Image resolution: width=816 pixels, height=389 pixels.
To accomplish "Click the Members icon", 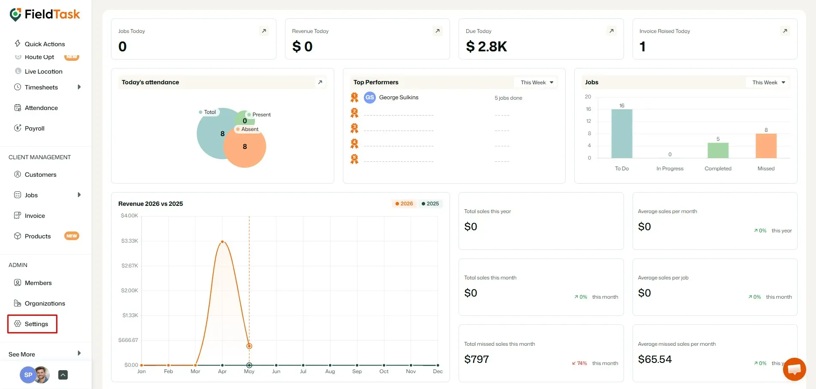I will 18,282.
